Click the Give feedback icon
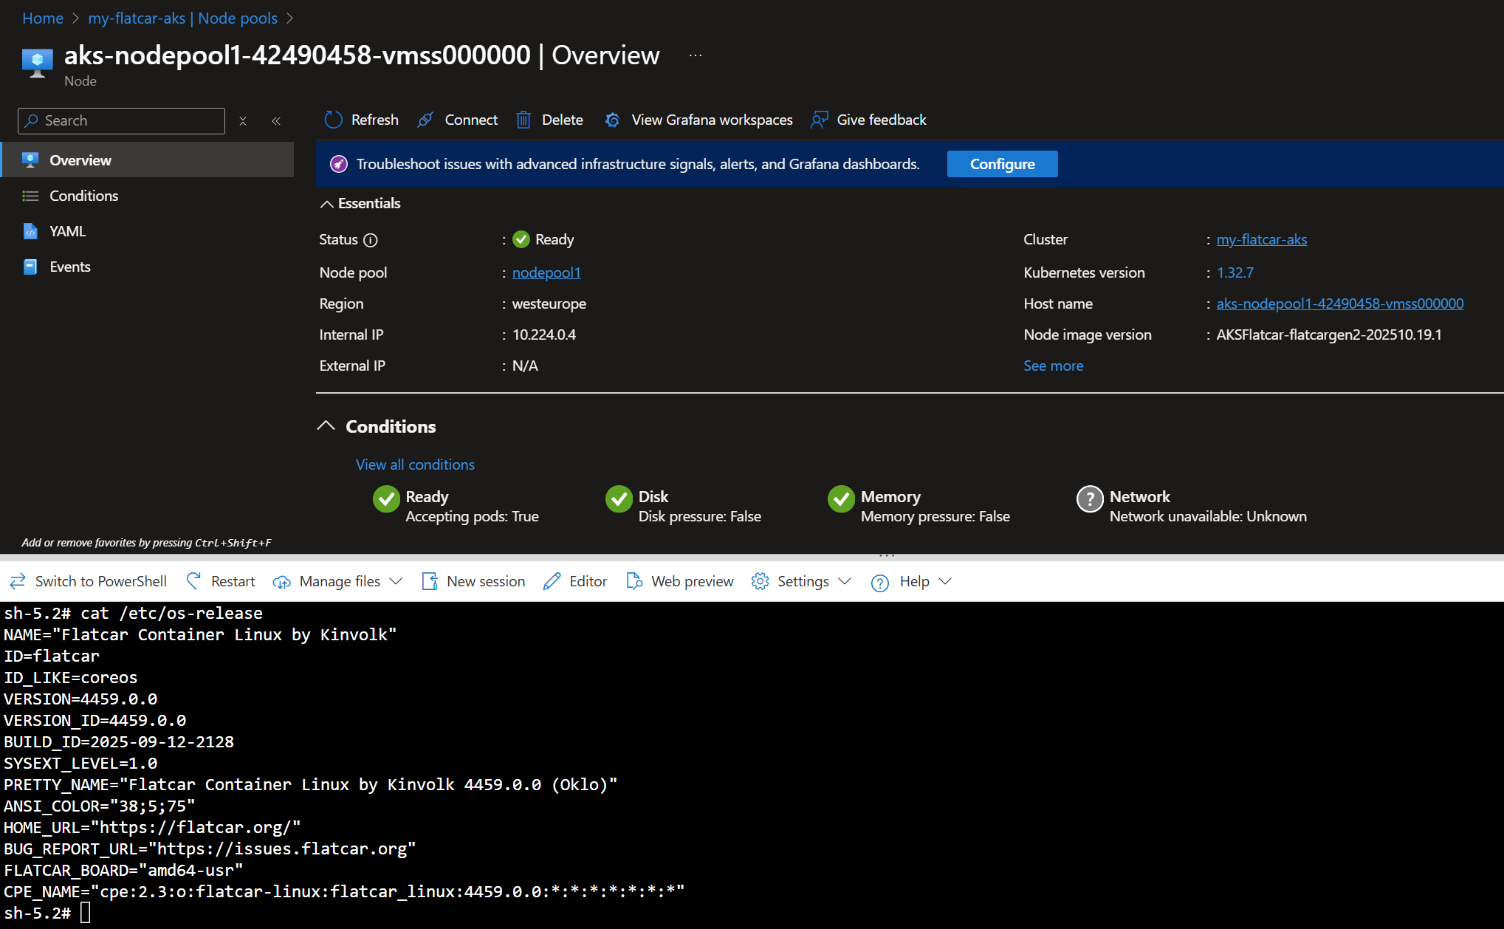The height and width of the screenshot is (929, 1504). [819, 120]
